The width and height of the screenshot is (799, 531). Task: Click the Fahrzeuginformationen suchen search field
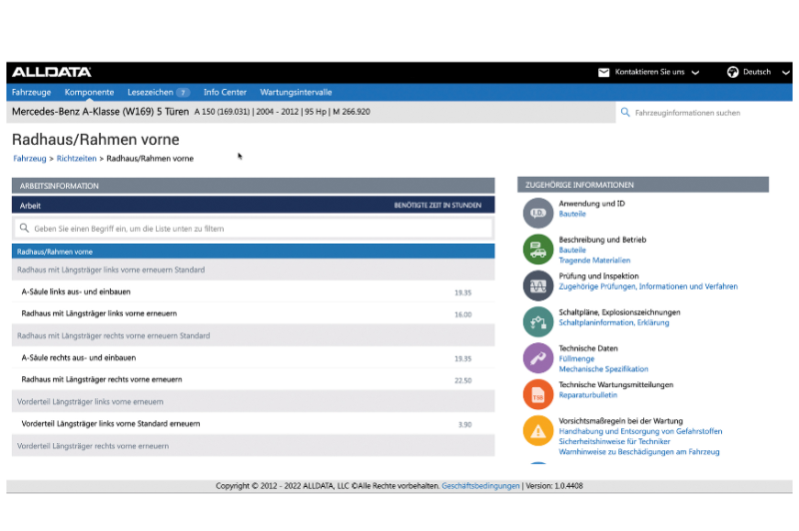[x=699, y=113]
